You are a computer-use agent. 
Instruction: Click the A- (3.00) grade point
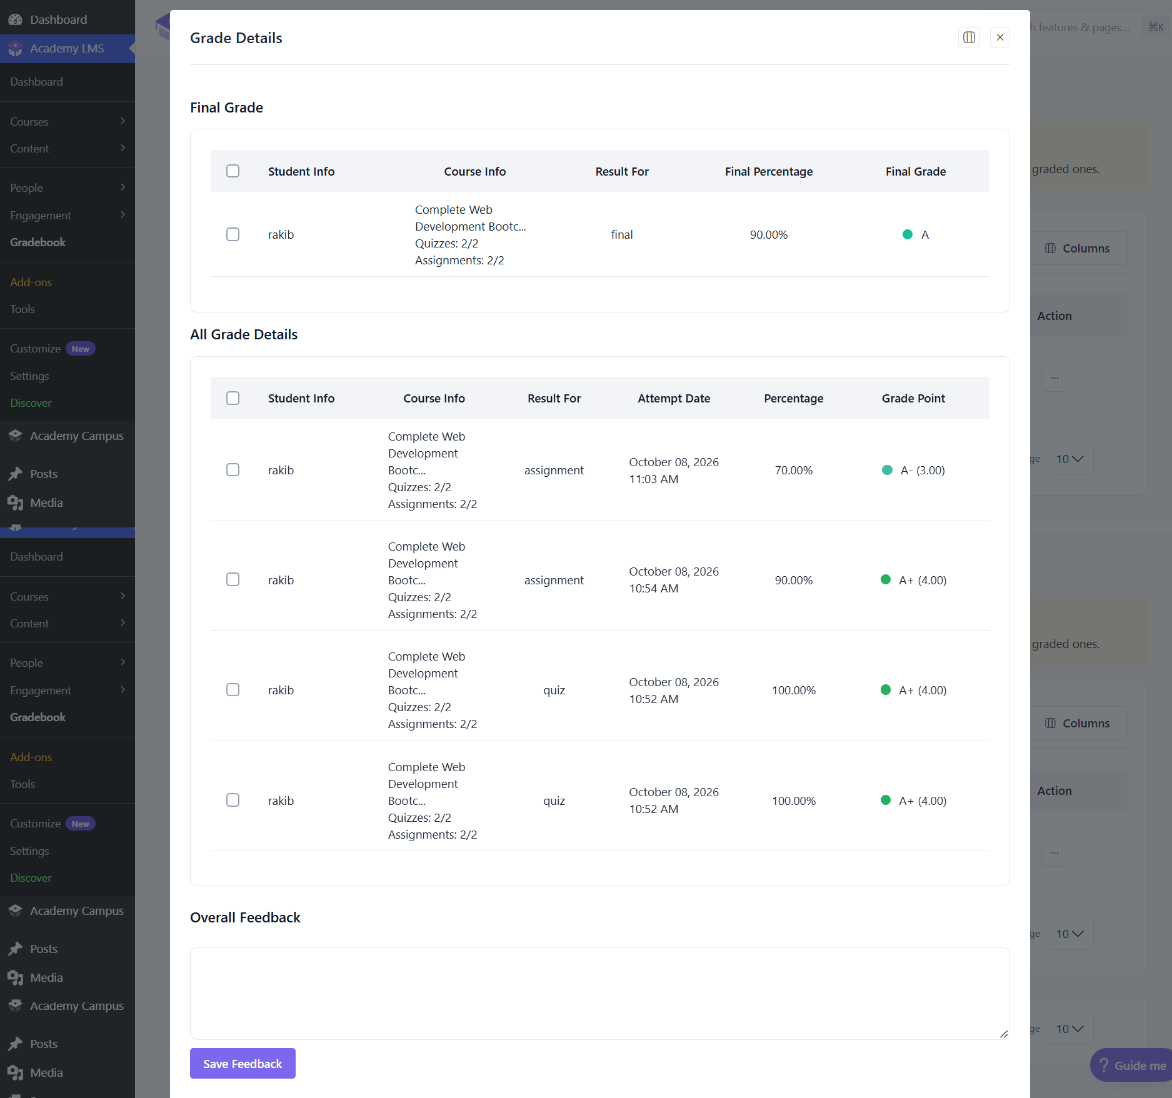tap(923, 470)
